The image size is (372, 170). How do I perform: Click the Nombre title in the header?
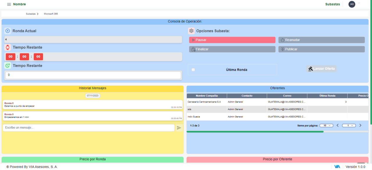[x=19, y=4]
